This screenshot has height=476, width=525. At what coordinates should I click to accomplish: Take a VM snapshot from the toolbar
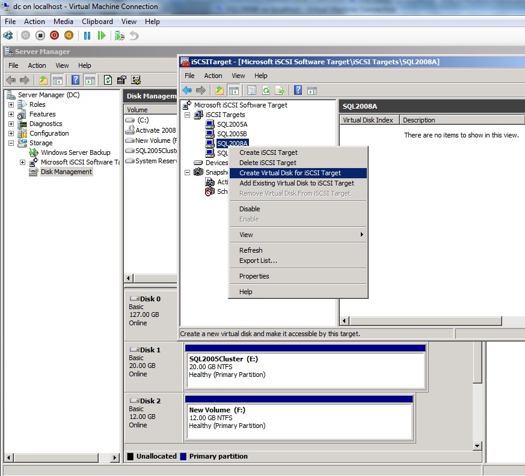click(120, 35)
